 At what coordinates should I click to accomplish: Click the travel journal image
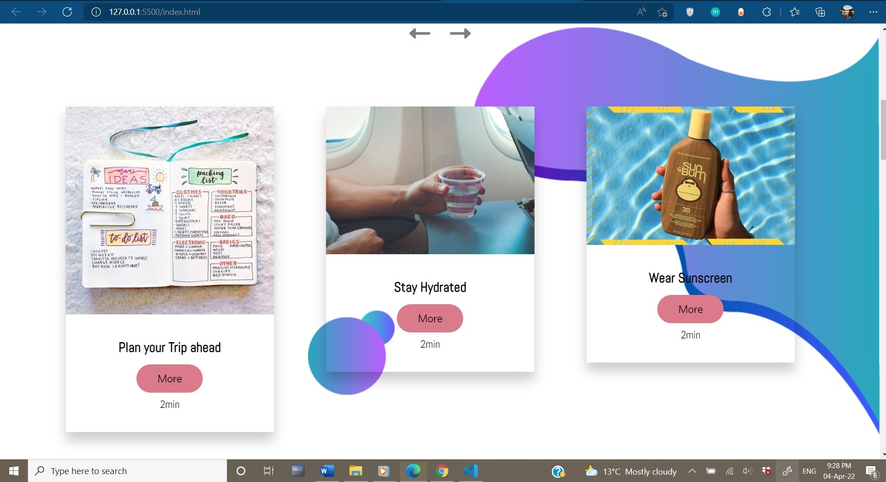pyautogui.click(x=170, y=211)
